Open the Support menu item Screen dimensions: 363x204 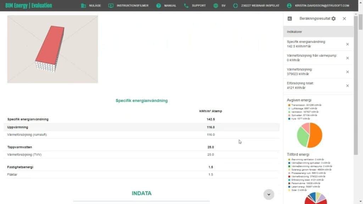pyautogui.click(x=199, y=6)
